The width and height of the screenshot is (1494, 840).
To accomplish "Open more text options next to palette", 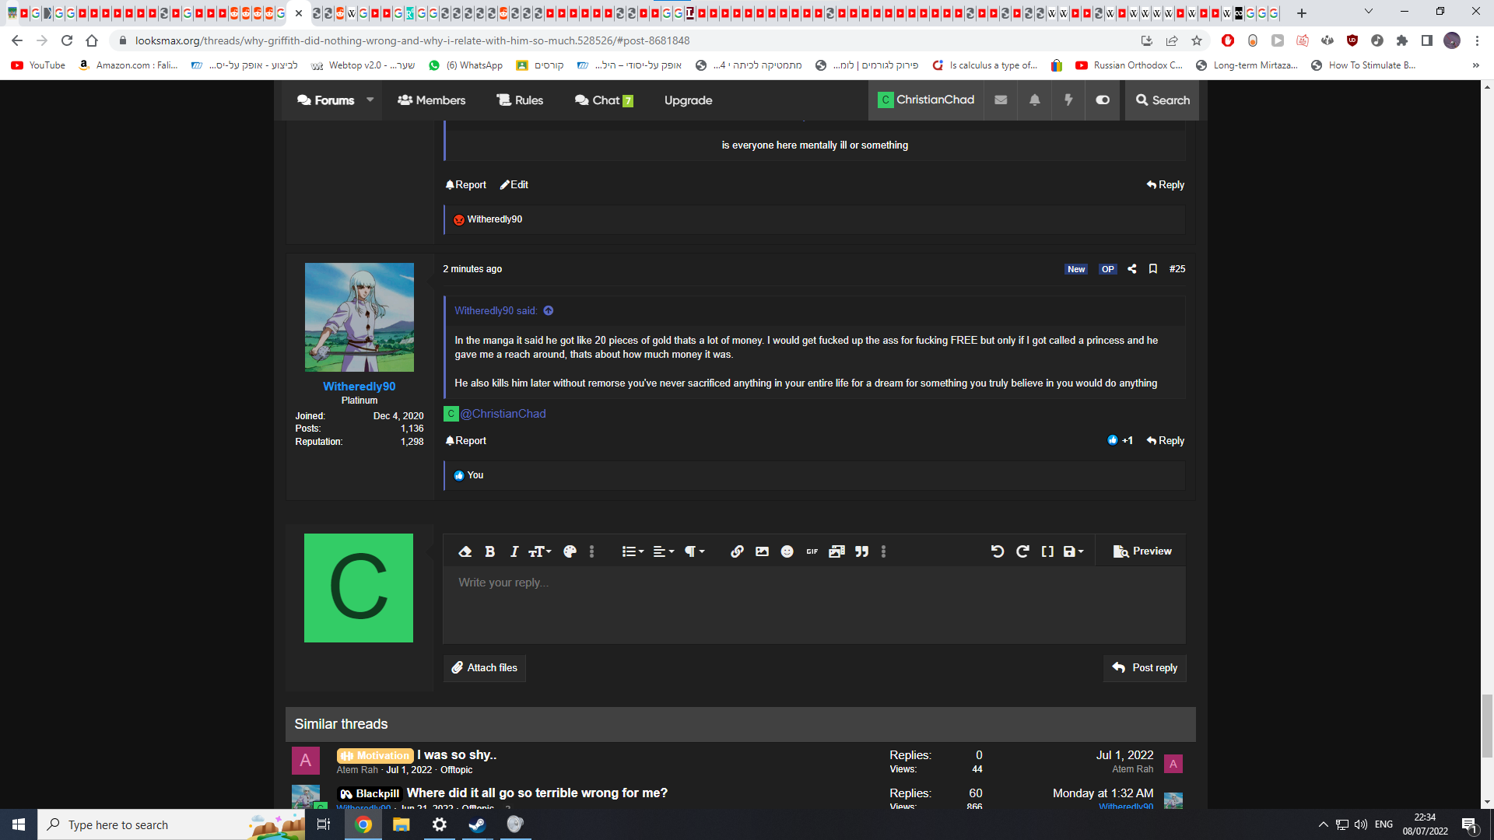I will click(x=591, y=551).
